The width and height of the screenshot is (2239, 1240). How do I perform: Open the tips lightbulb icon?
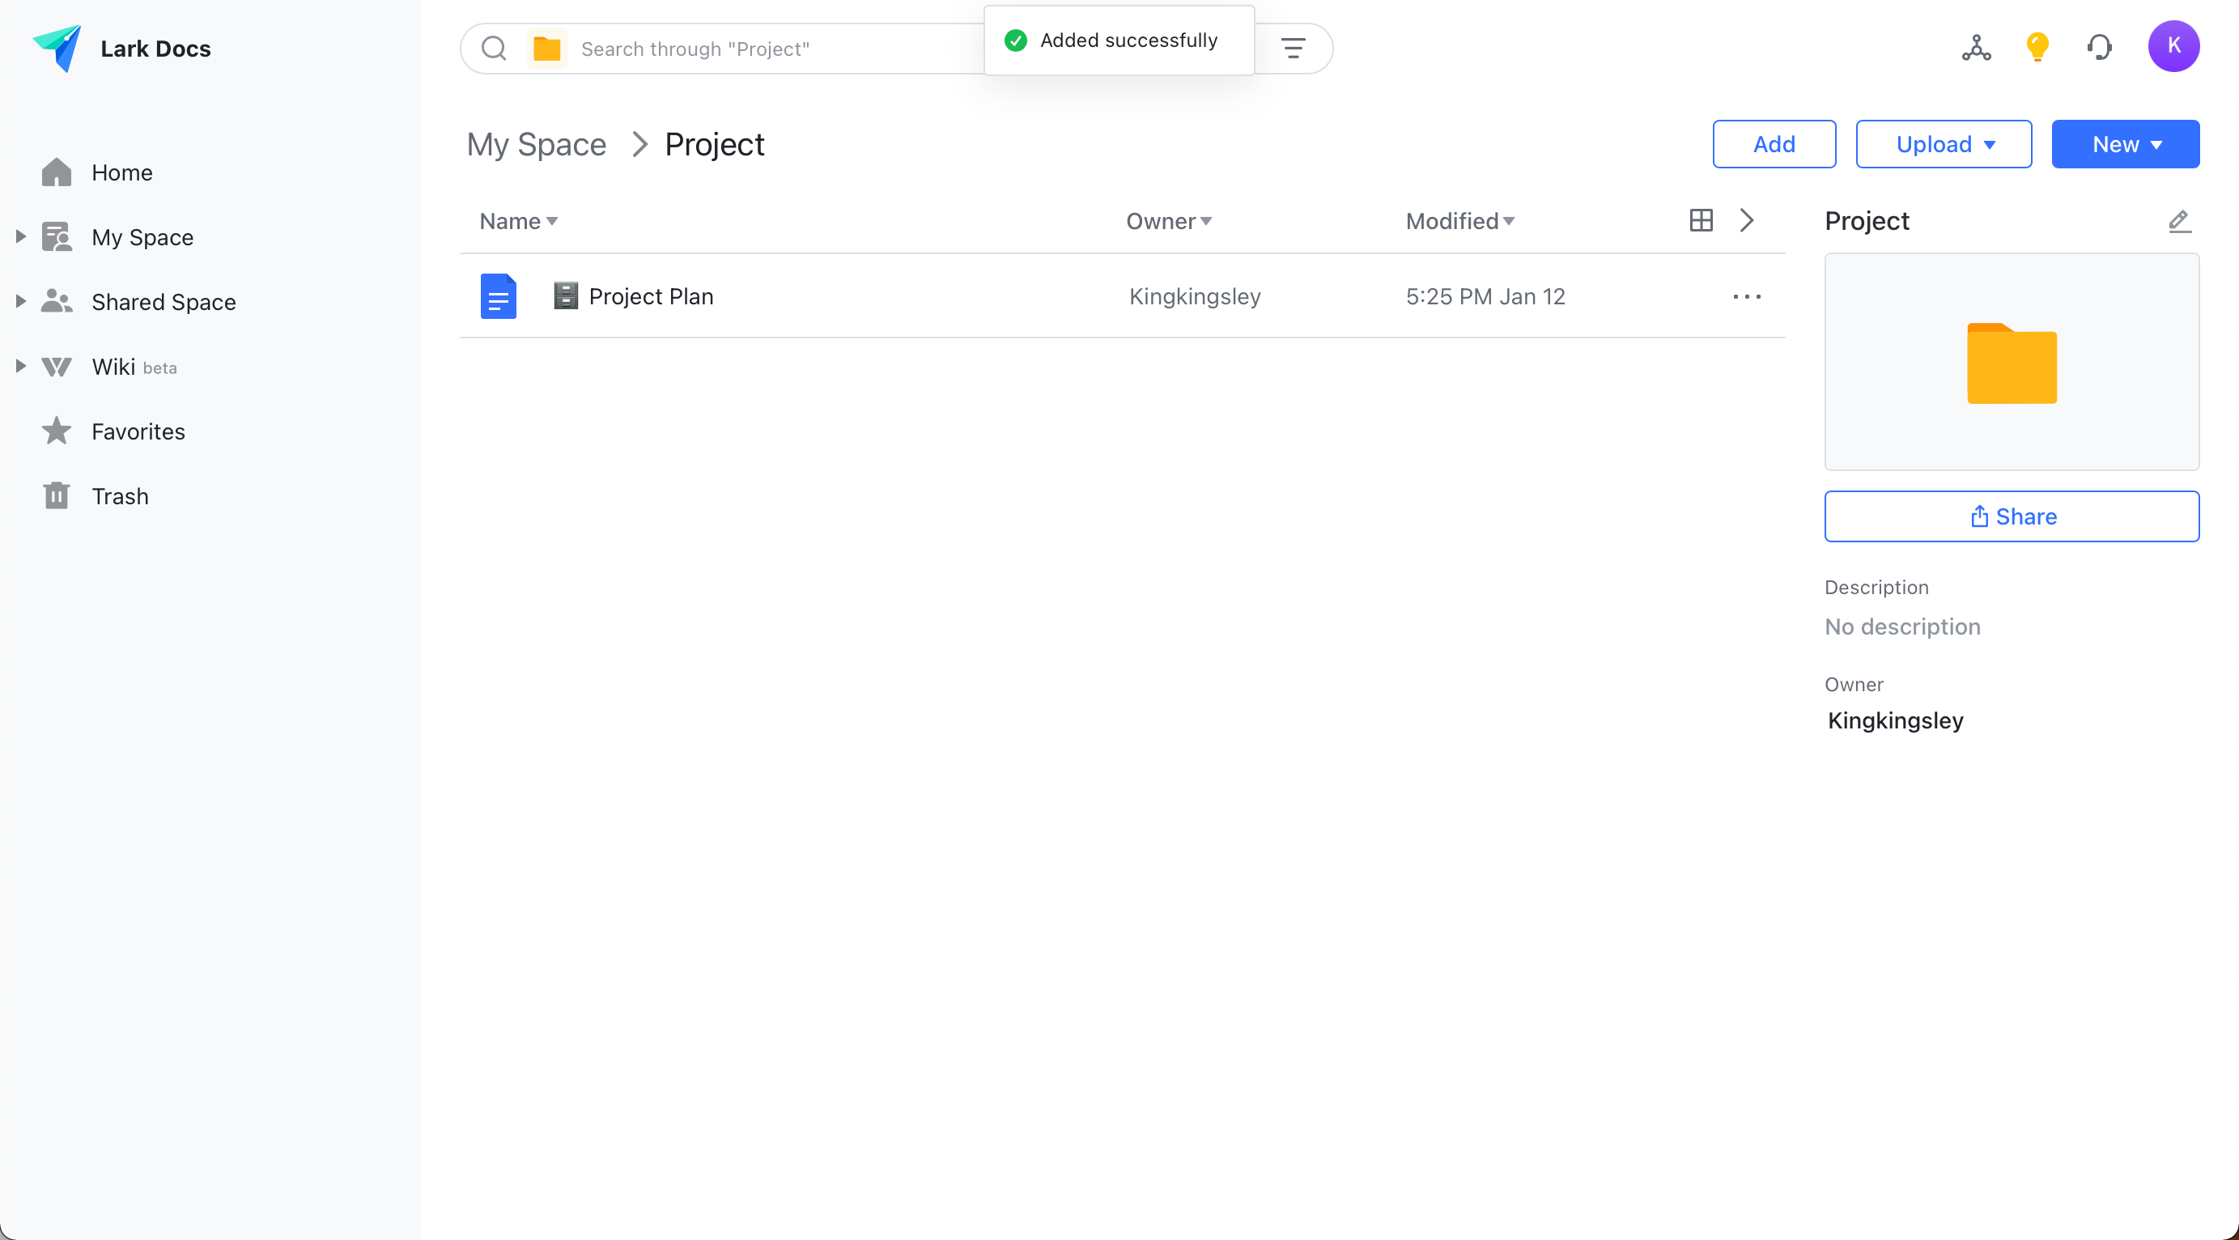click(2037, 46)
